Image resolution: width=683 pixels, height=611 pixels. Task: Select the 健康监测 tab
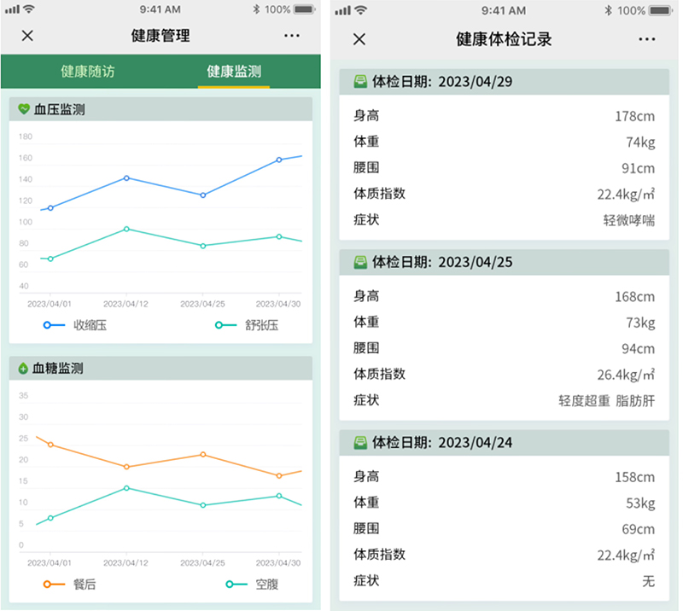click(234, 72)
